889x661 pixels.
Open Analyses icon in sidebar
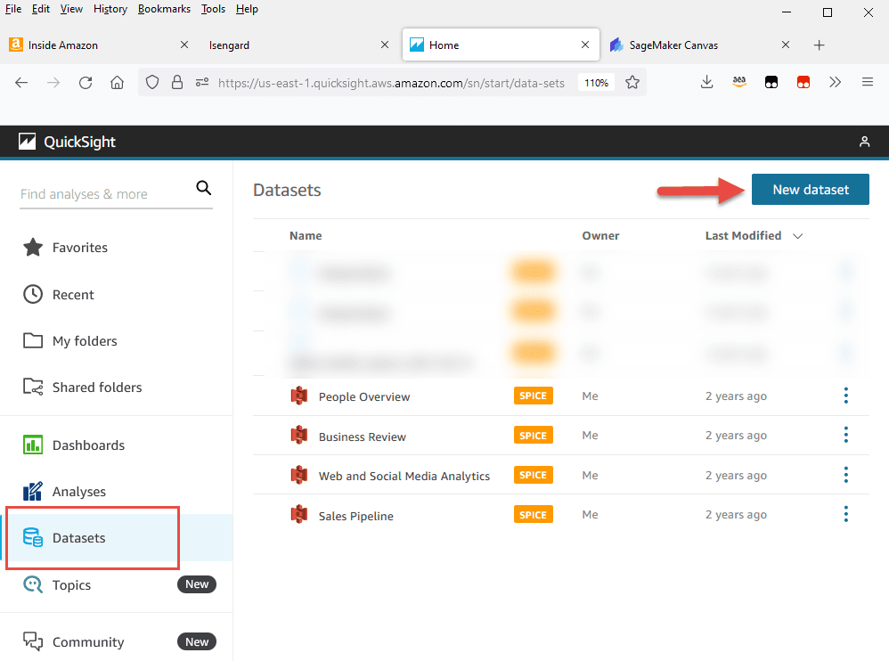(33, 492)
